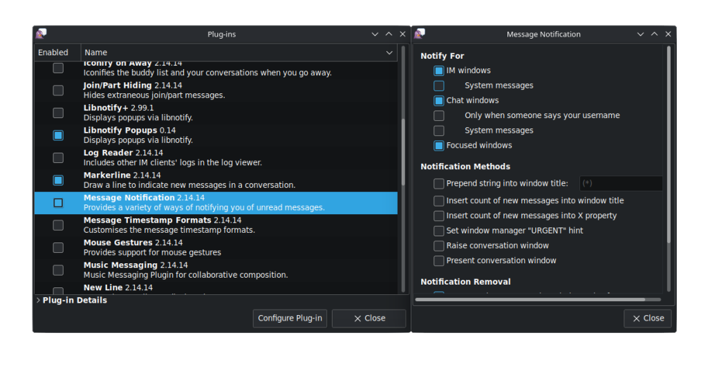The image size is (708, 371).
Task: Disable the Markerline plug-in checkbox
Action: coord(58,180)
